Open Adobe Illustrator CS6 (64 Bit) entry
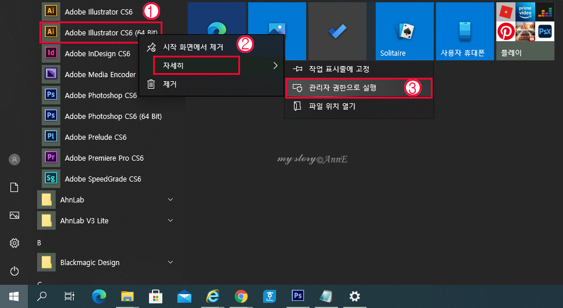Viewport: 563px width, 308px height. coord(100,32)
